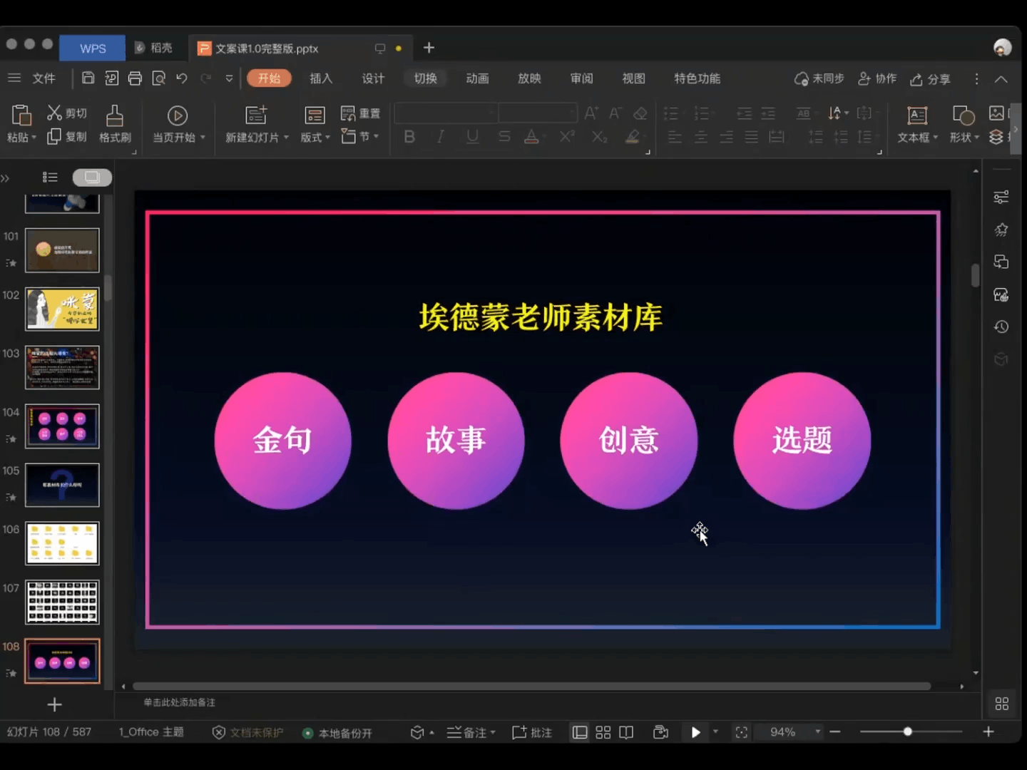Click the Print icon in quick toolbar
This screenshot has height=770, width=1027.
[x=135, y=78]
